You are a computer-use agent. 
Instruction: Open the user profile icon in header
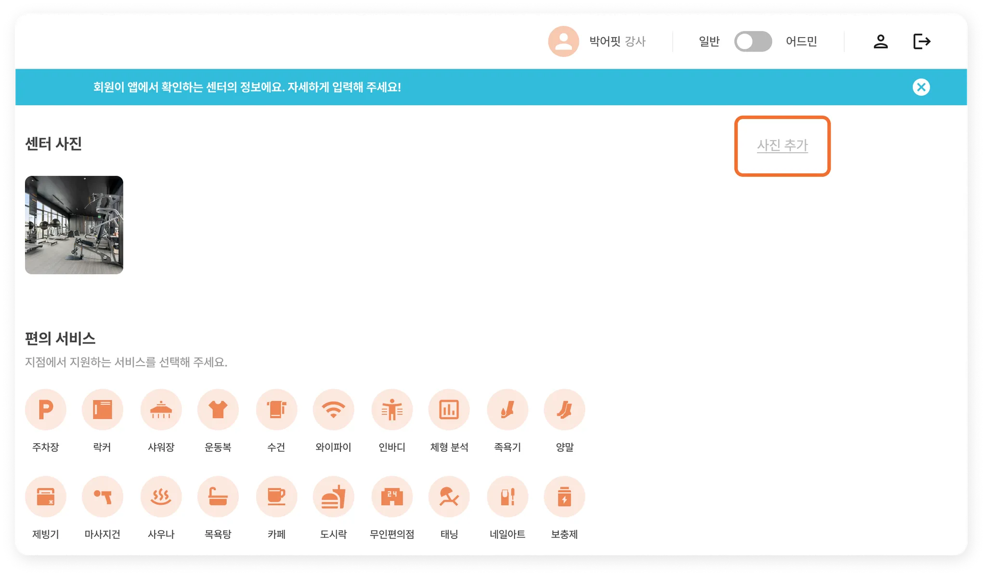881,41
